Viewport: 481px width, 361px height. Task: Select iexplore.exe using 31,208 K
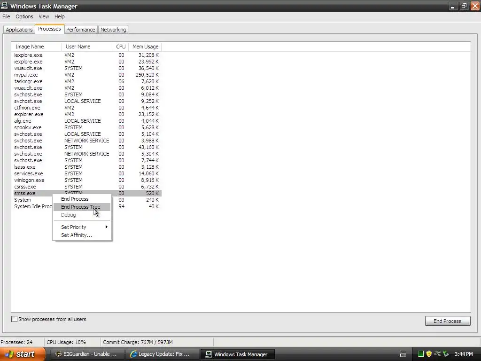click(87, 55)
